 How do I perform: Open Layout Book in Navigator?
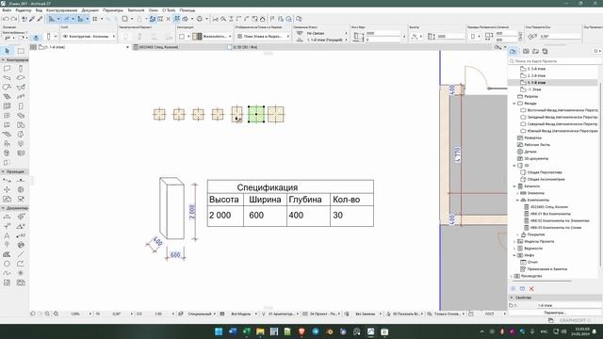535,51
